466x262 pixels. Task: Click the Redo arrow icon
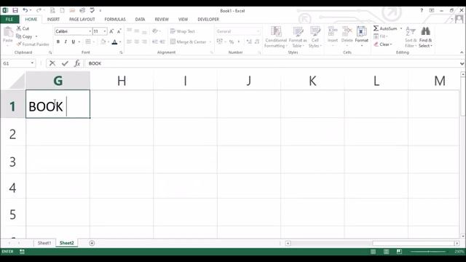pos(39,10)
